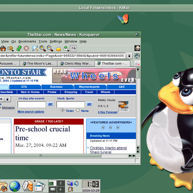Open the 4 Day Forecast link
This screenshot has width=193, height=193.
pyautogui.click(x=108, y=112)
